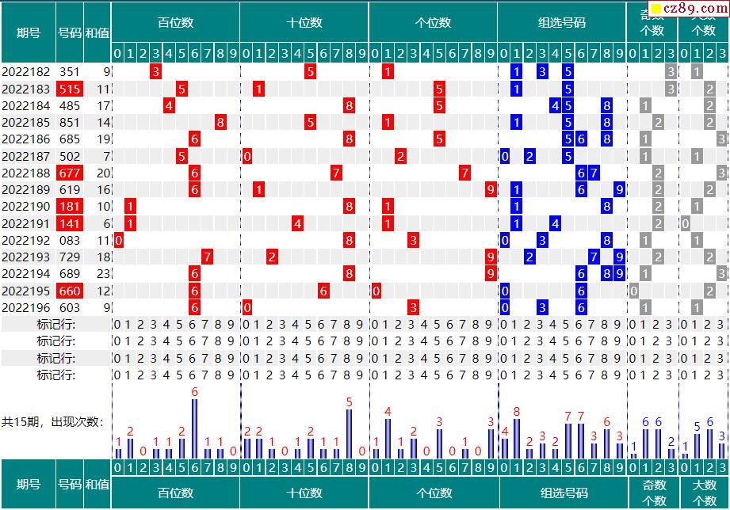Click winning number 619

point(70,190)
